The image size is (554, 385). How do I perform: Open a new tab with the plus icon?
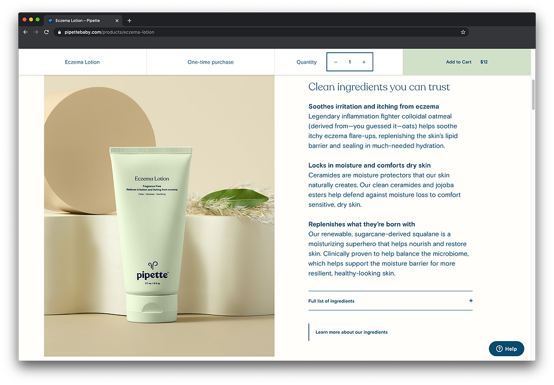129,20
